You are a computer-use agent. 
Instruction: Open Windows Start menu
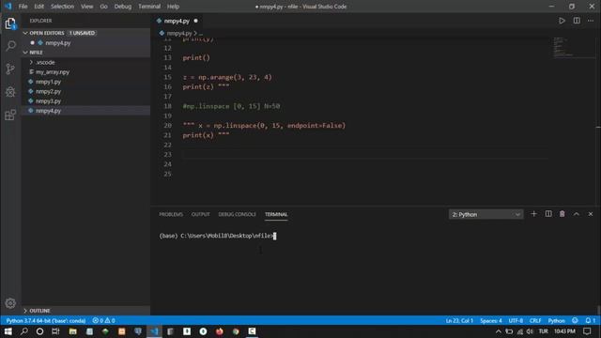pos(8,331)
